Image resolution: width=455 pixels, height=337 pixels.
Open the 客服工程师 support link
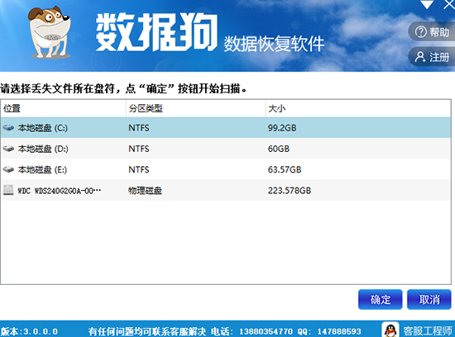click(428, 330)
